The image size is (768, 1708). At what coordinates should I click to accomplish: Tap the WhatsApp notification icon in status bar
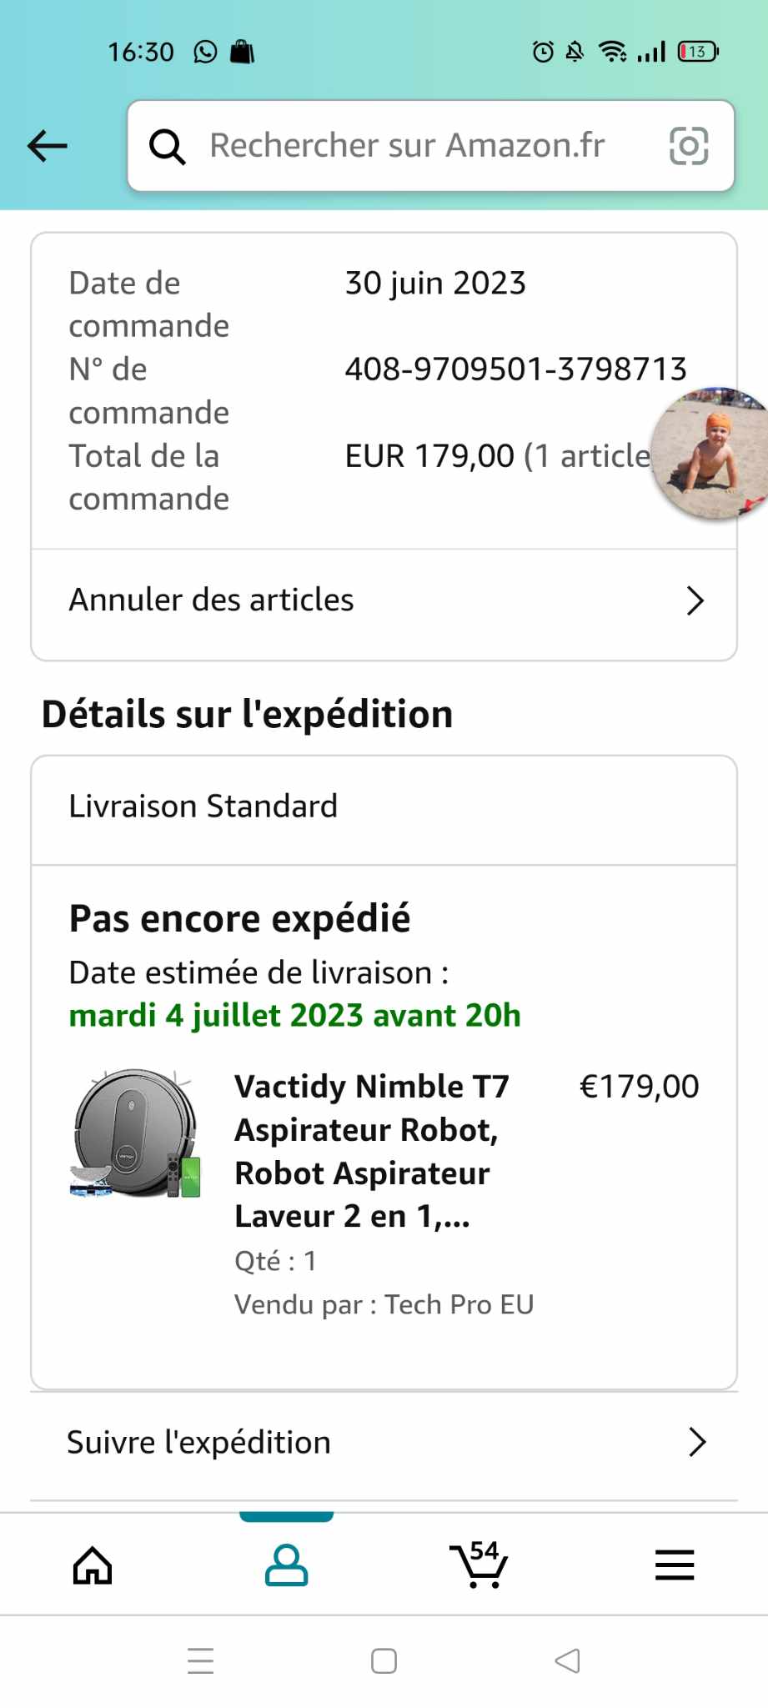(x=205, y=53)
